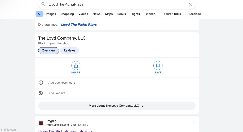Screen dimensions: 243x132
Task: Click the imgflip.com URL breadcrumb
Action: (67, 125)
